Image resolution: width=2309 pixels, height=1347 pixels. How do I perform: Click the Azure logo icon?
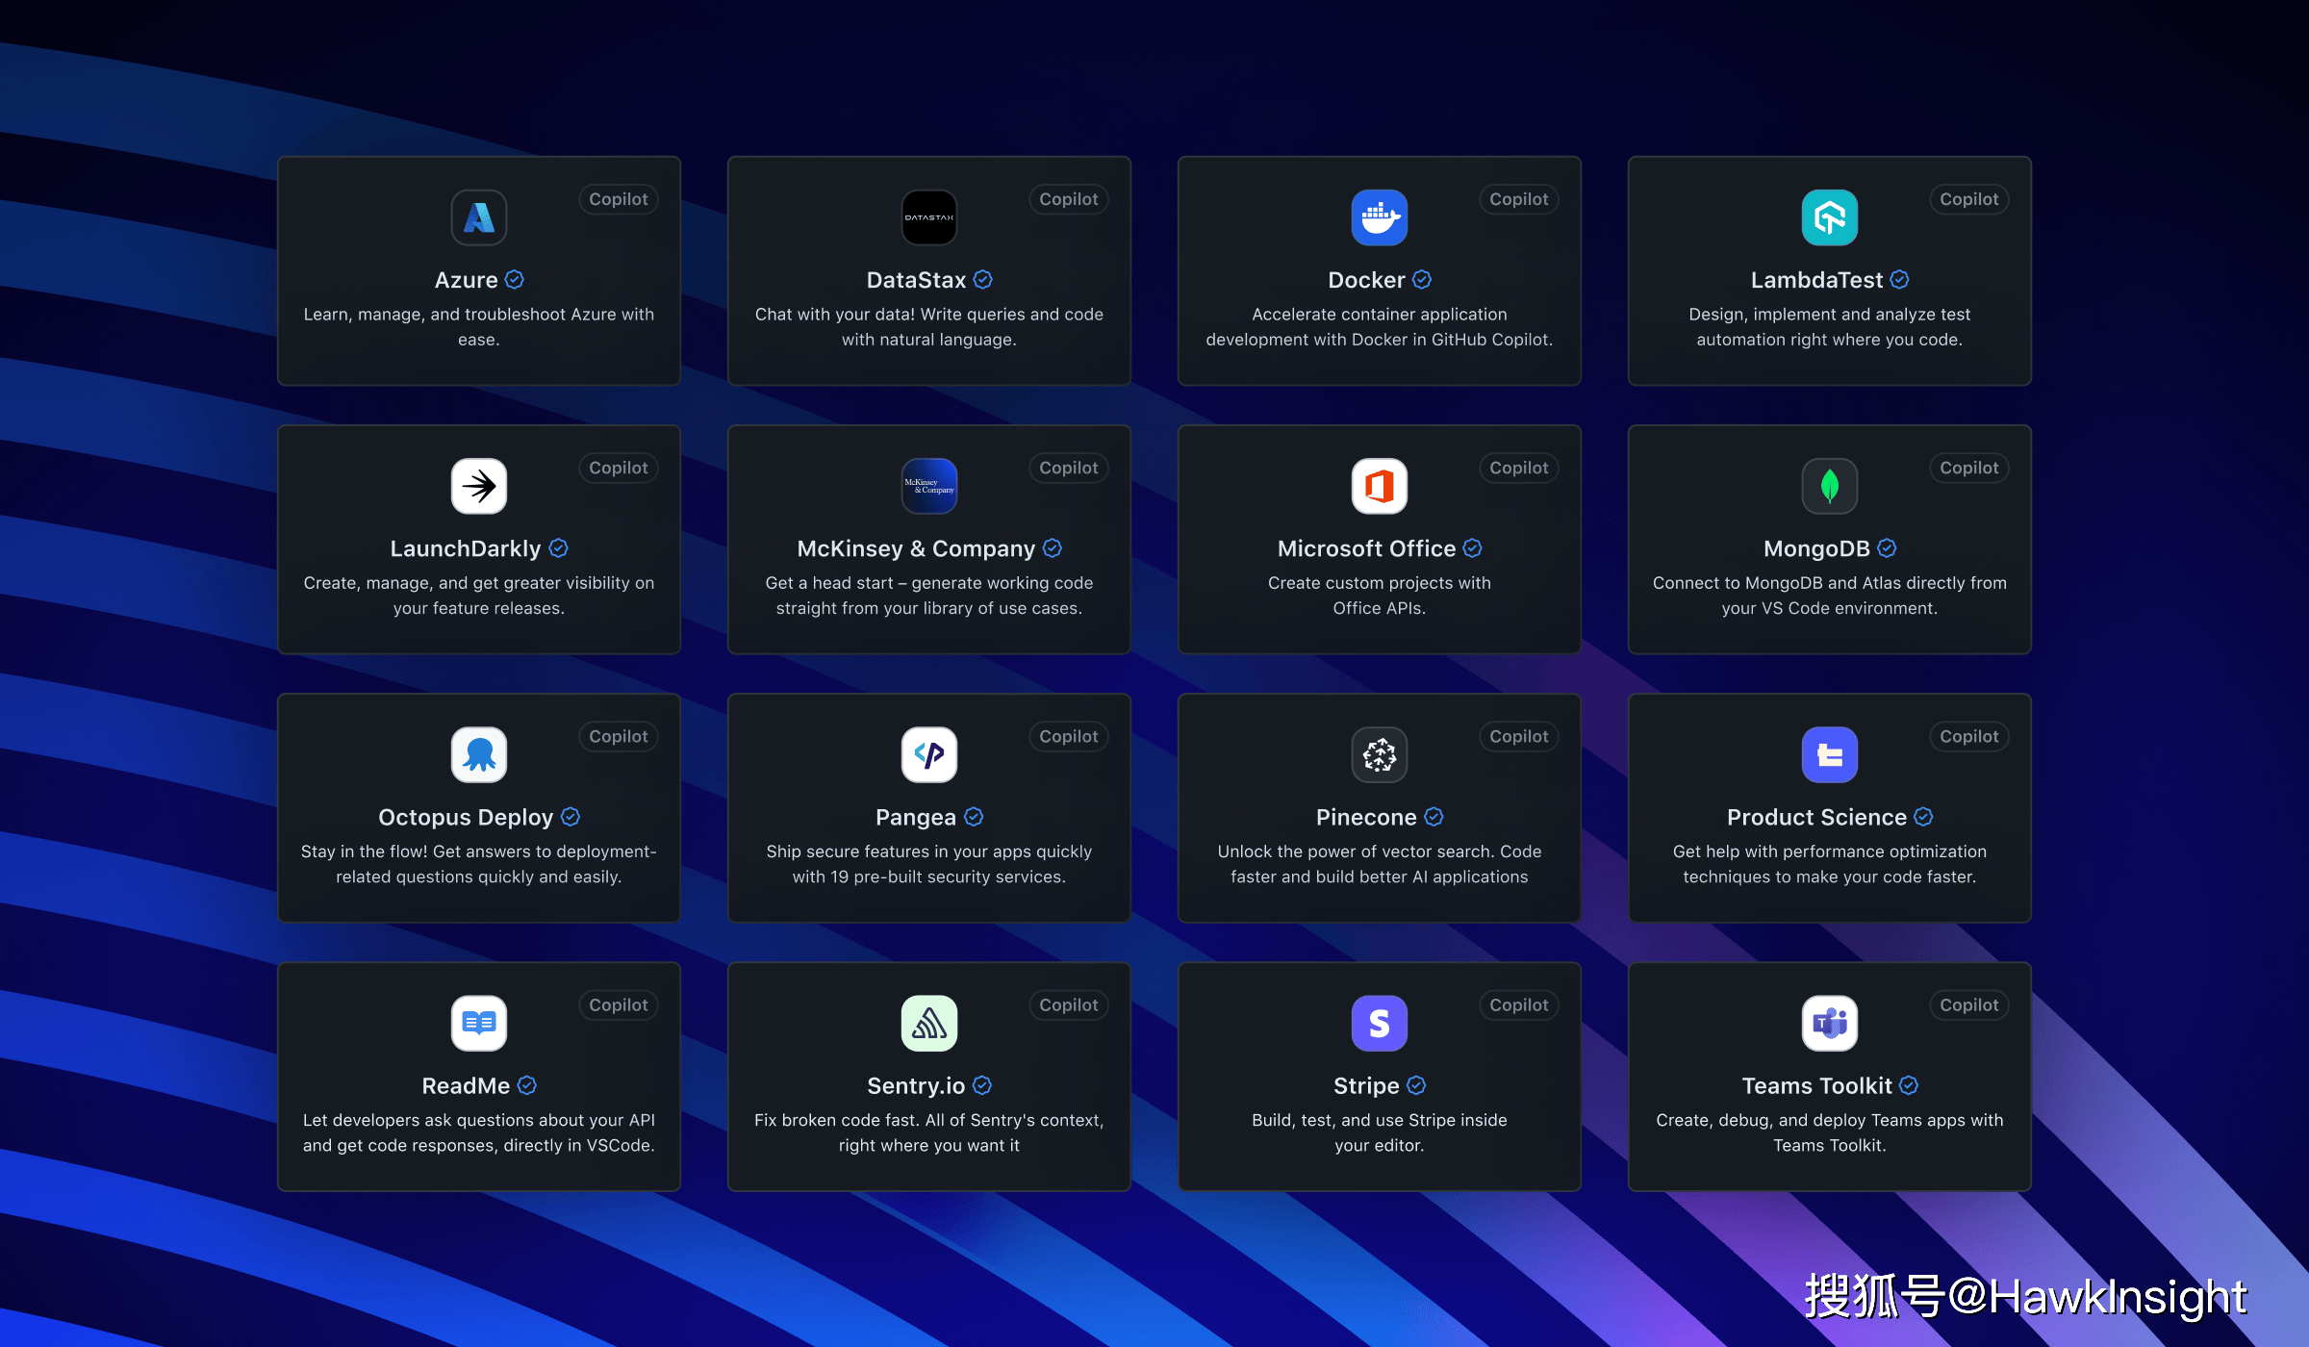tap(479, 217)
